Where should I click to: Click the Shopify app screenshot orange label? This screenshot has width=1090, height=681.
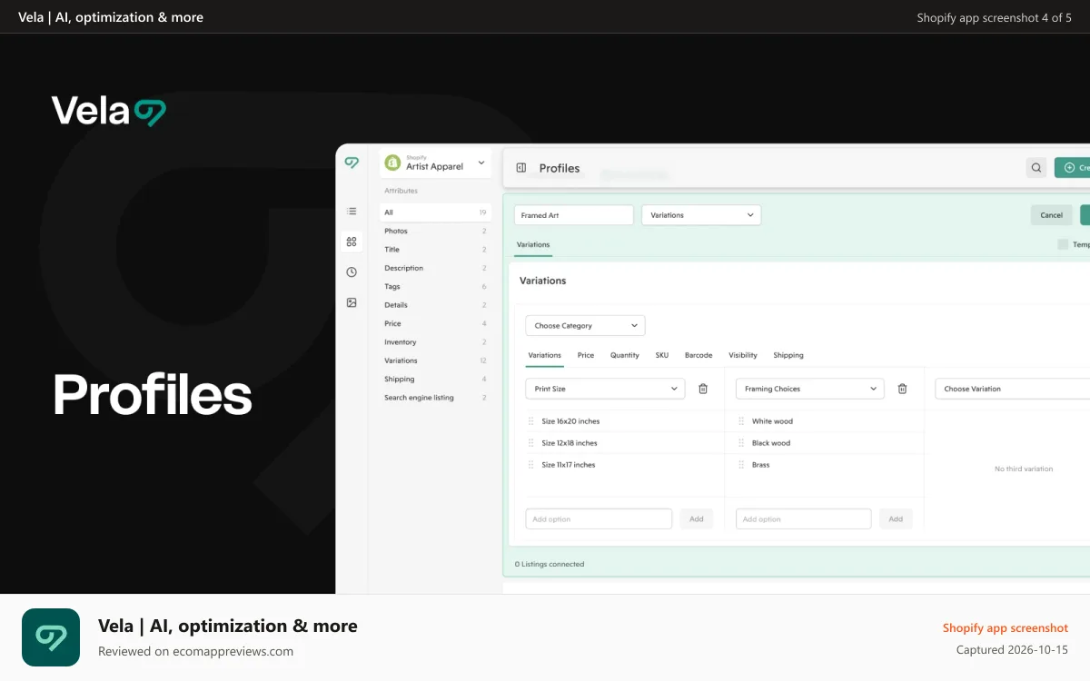point(1006,627)
